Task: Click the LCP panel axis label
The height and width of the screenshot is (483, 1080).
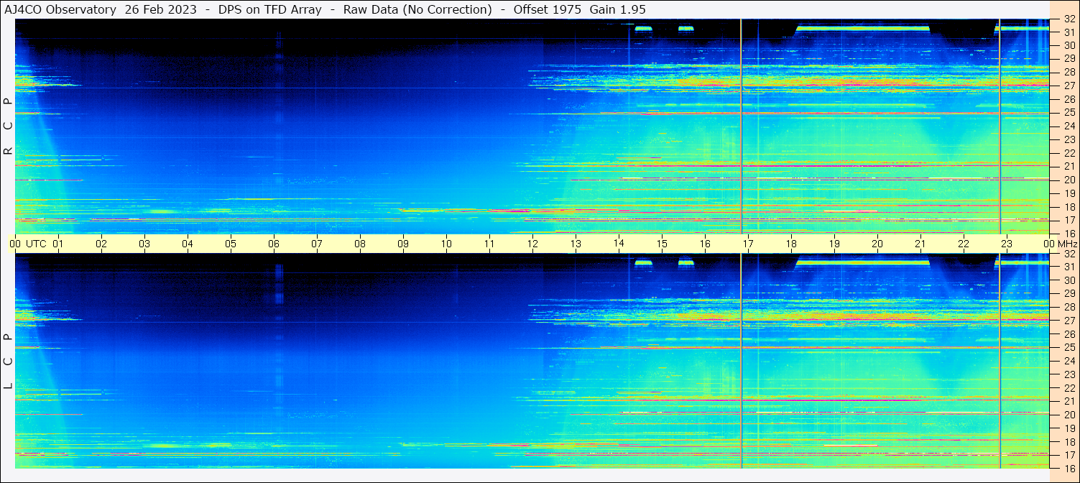Action: (8, 361)
